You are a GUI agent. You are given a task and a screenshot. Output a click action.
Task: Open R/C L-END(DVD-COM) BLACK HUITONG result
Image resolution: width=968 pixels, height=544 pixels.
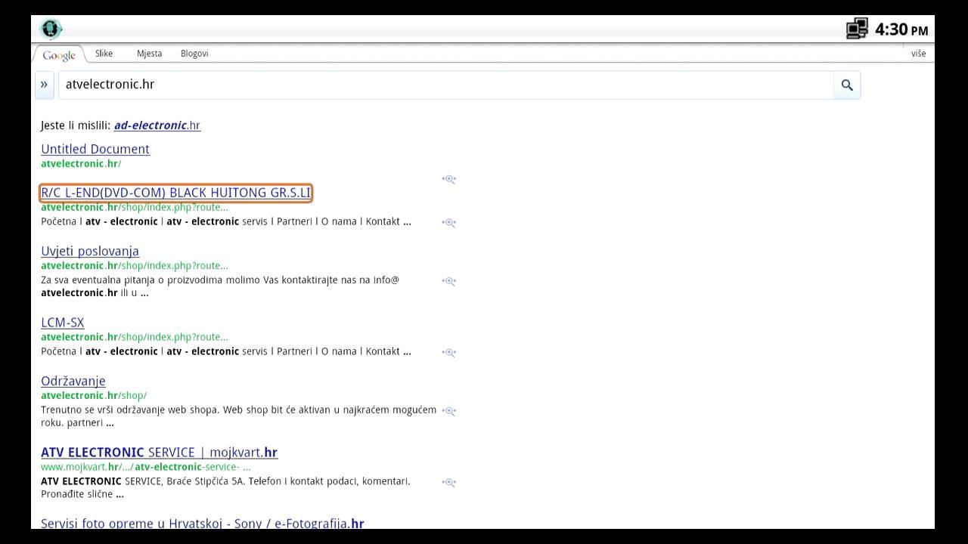pos(175,193)
